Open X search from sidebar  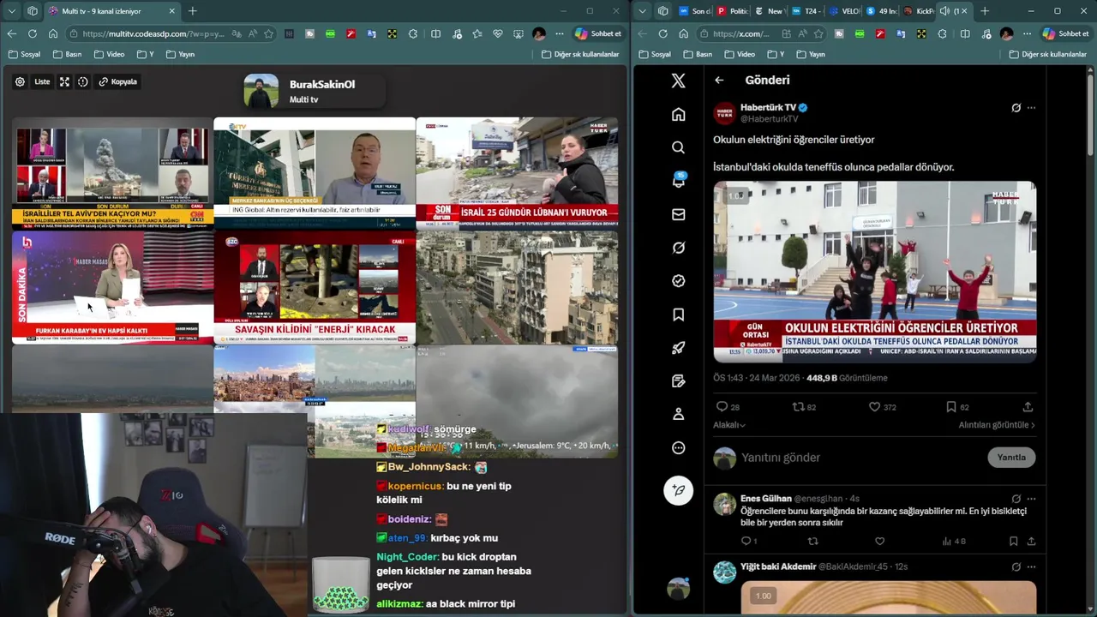[x=678, y=147]
